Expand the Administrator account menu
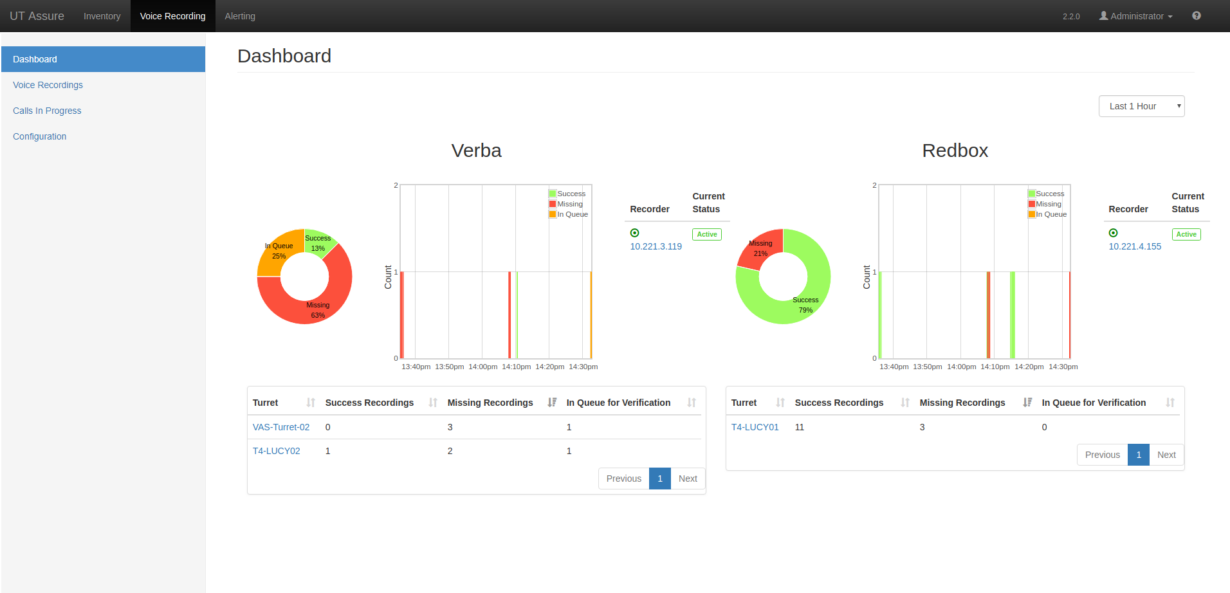The image size is (1230, 593). click(1136, 16)
